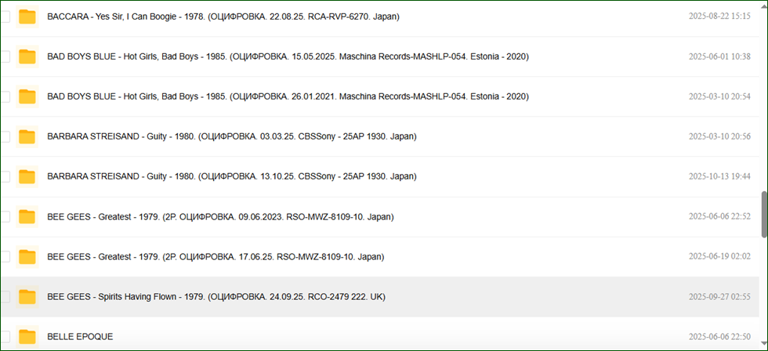This screenshot has height=351, width=768.
Task: Open Barbara Streisand Guity 03.03.25 folder name
Action: click(232, 136)
